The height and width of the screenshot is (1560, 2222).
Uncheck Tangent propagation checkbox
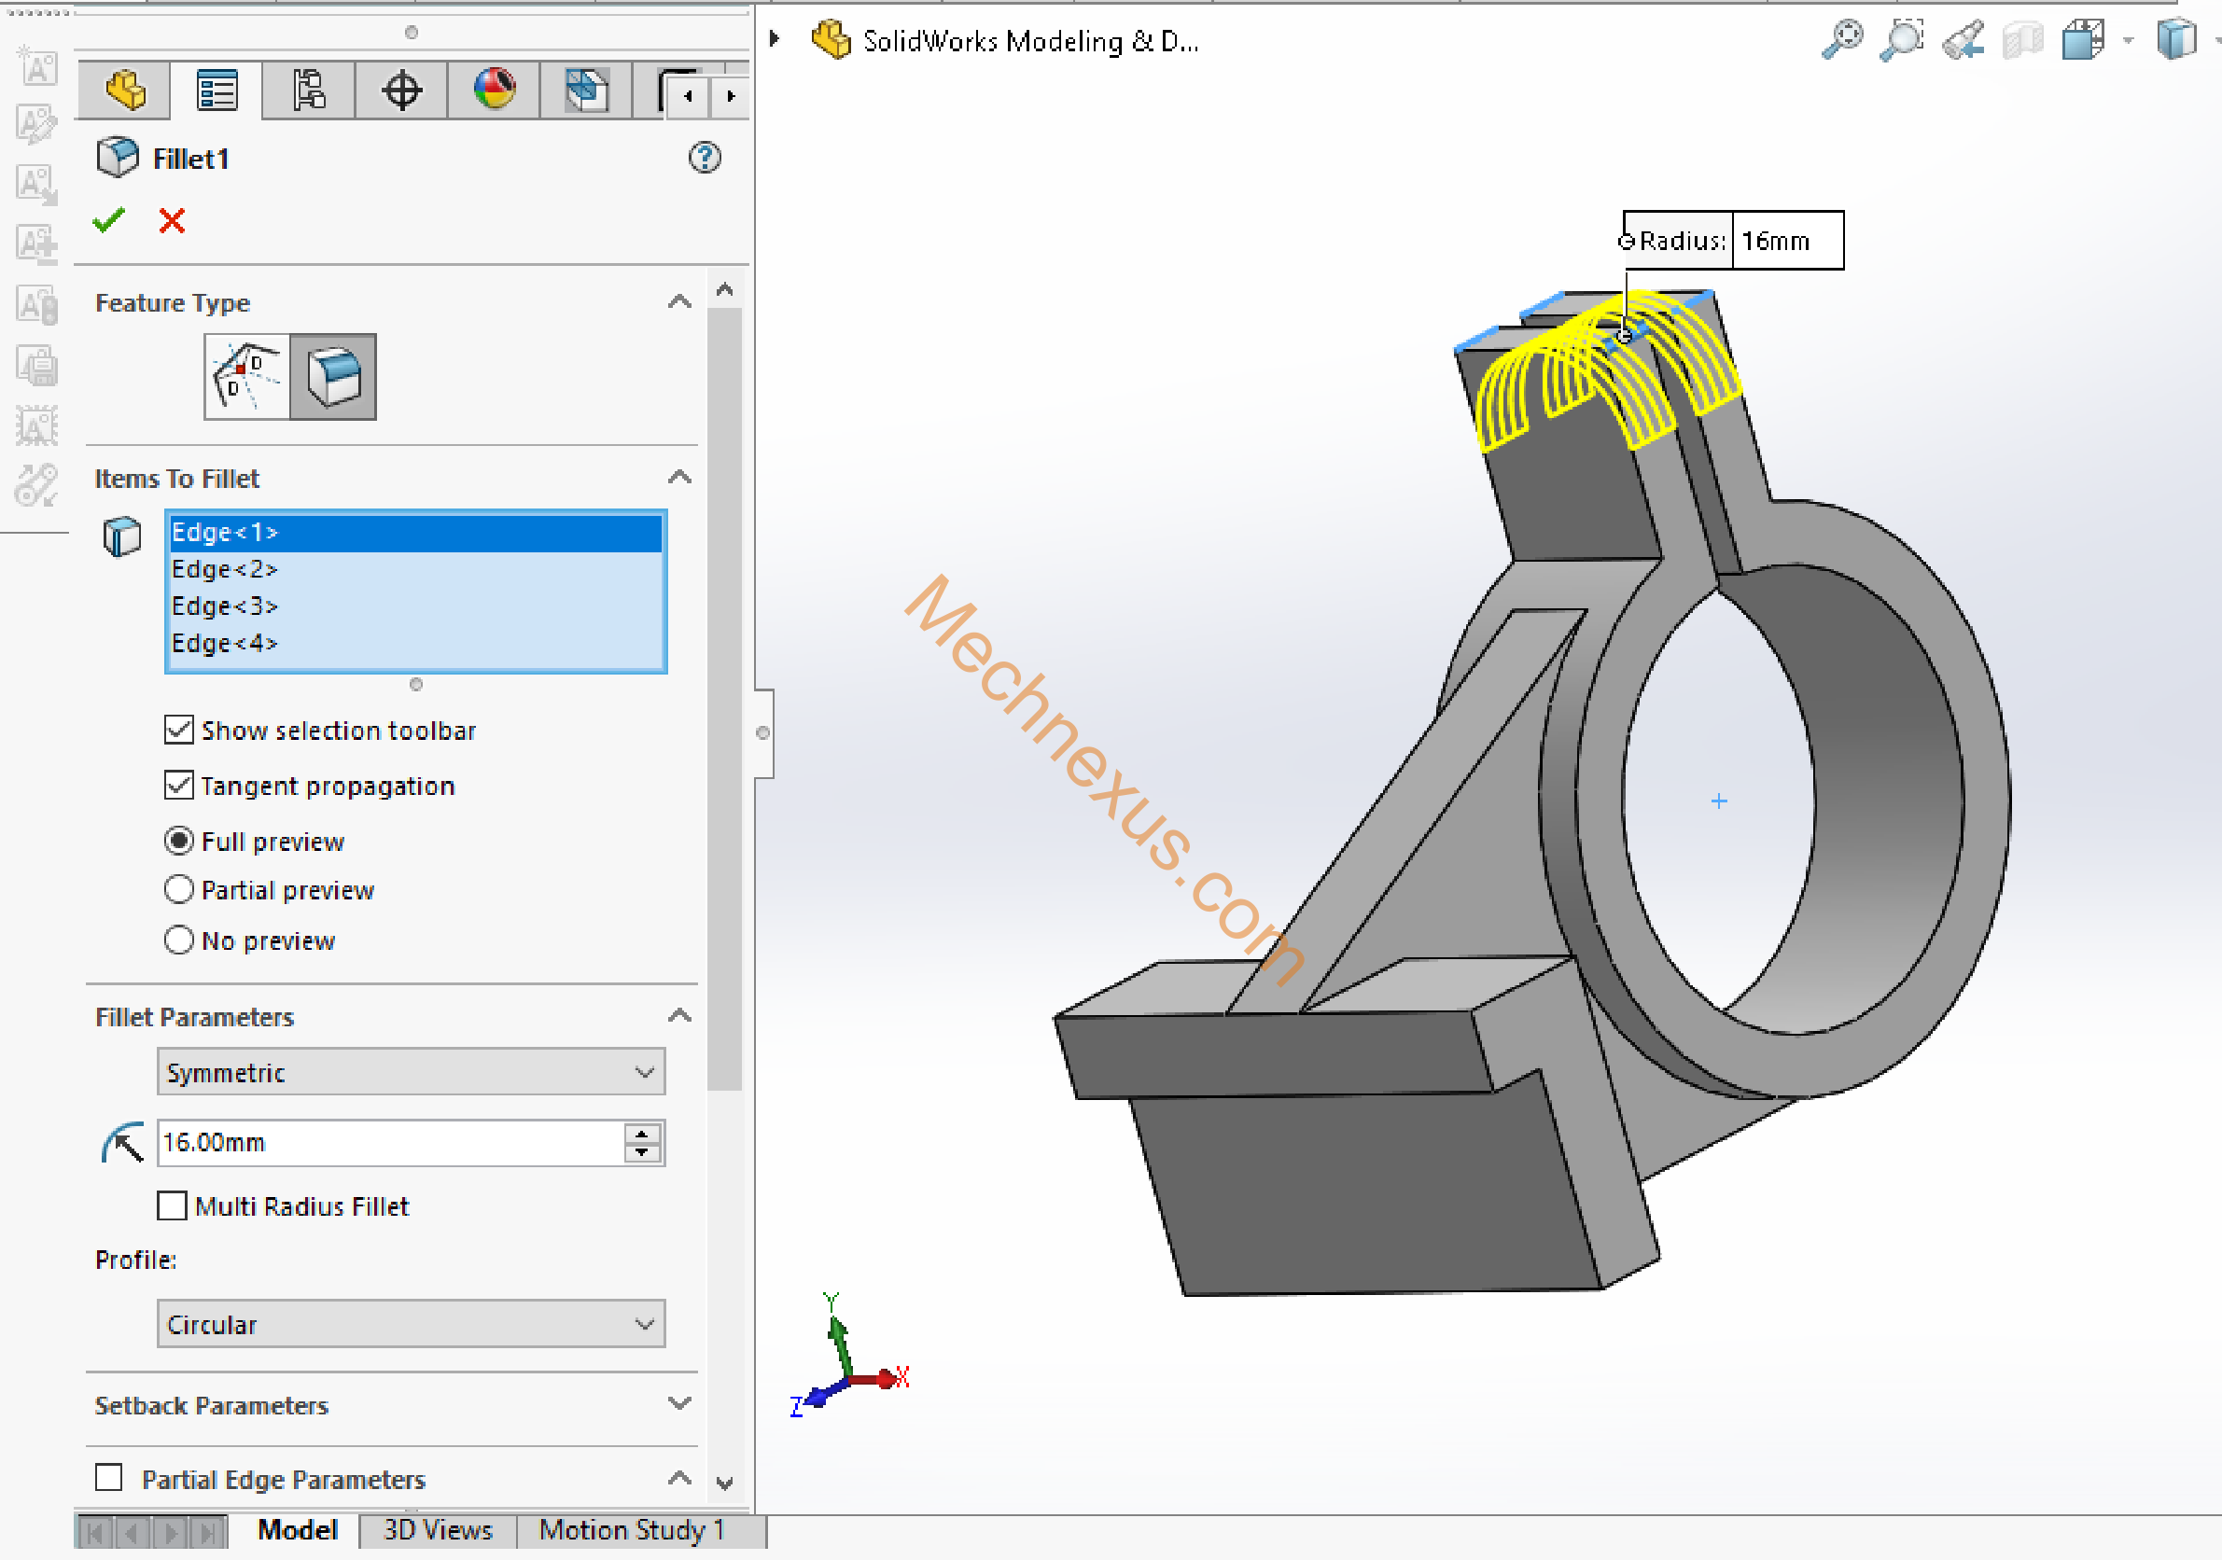point(179,785)
